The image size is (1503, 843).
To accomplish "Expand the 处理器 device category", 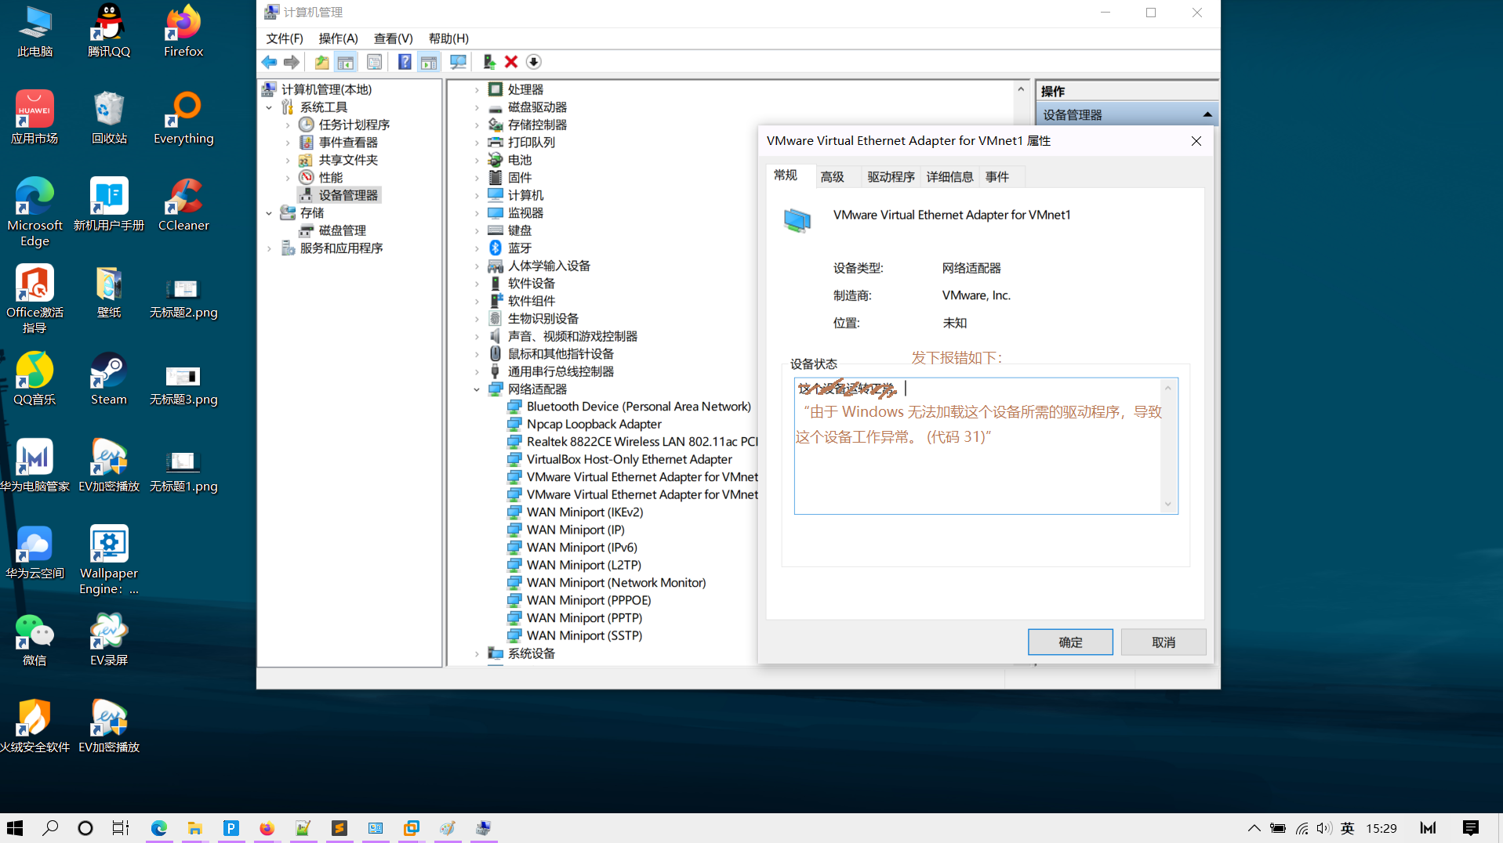I will click(477, 90).
